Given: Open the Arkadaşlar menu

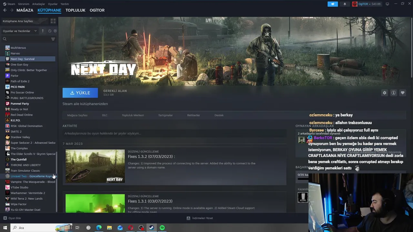Looking at the screenshot, I should [x=39, y=4].
